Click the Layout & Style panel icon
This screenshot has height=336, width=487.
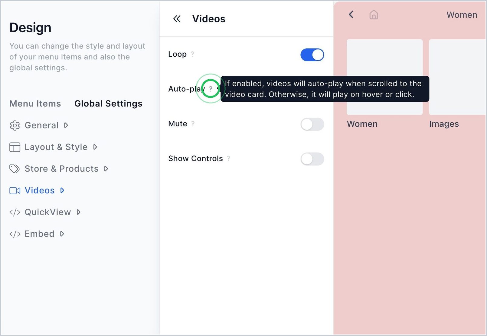(x=15, y=147)
